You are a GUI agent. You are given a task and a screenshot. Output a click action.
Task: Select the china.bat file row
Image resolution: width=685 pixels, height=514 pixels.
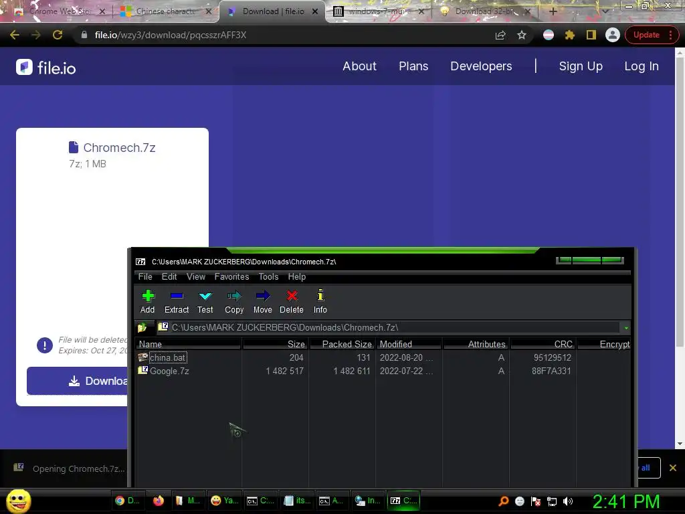[383, 357]
